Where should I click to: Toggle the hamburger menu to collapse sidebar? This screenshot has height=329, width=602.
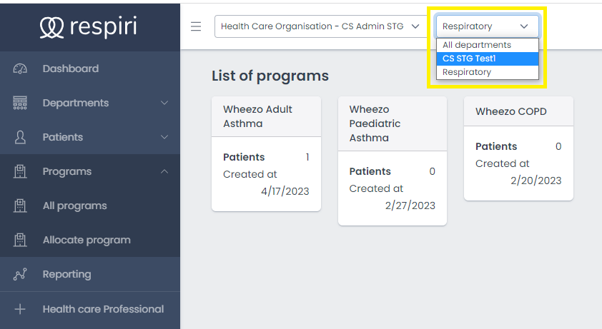click(x=196, y=26)
